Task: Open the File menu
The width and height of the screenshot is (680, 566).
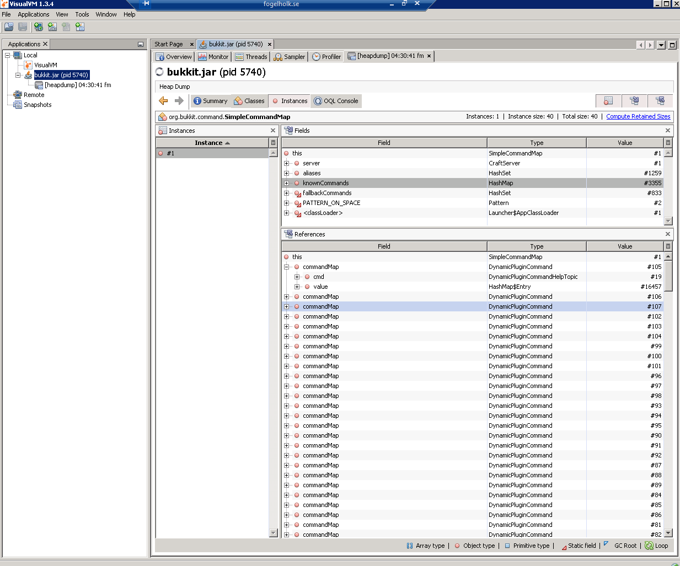Action: point(6,14)
